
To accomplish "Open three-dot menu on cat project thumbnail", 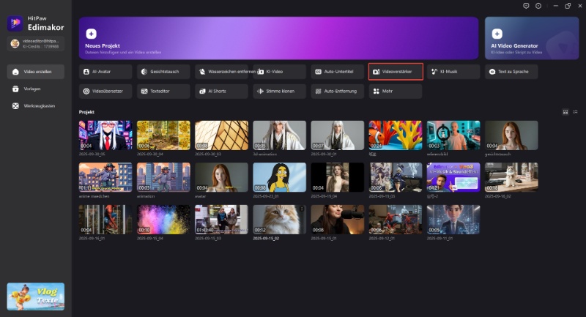I will coord(301,209).
